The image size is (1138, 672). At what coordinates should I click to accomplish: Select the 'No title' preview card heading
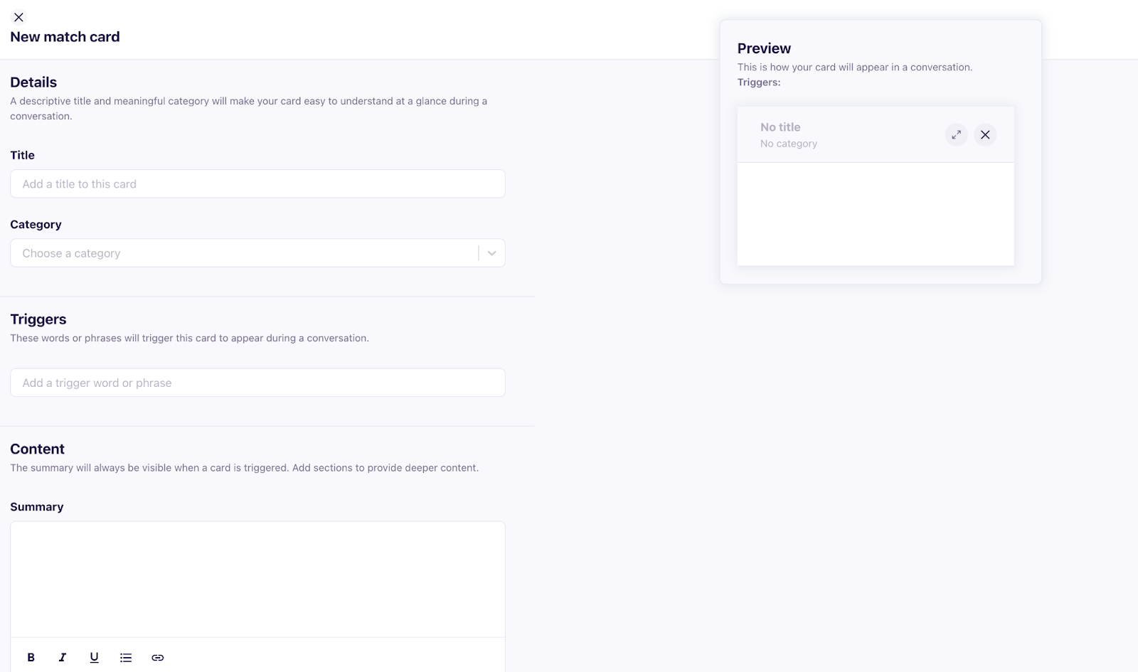pos(780,127)
